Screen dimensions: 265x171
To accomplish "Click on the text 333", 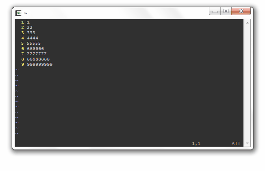I will [31, 32].
